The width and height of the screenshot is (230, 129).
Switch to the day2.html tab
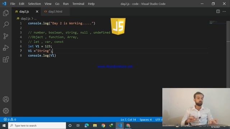point(55,11)
